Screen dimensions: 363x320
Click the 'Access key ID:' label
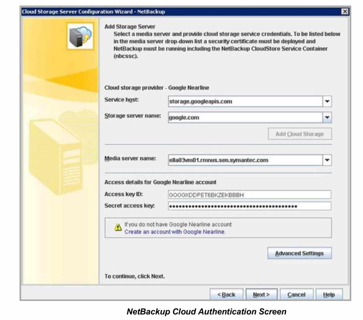123,194
